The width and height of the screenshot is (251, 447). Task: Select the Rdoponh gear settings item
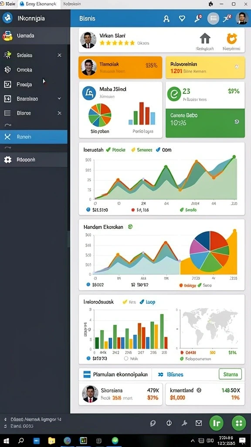pos(34,160)
